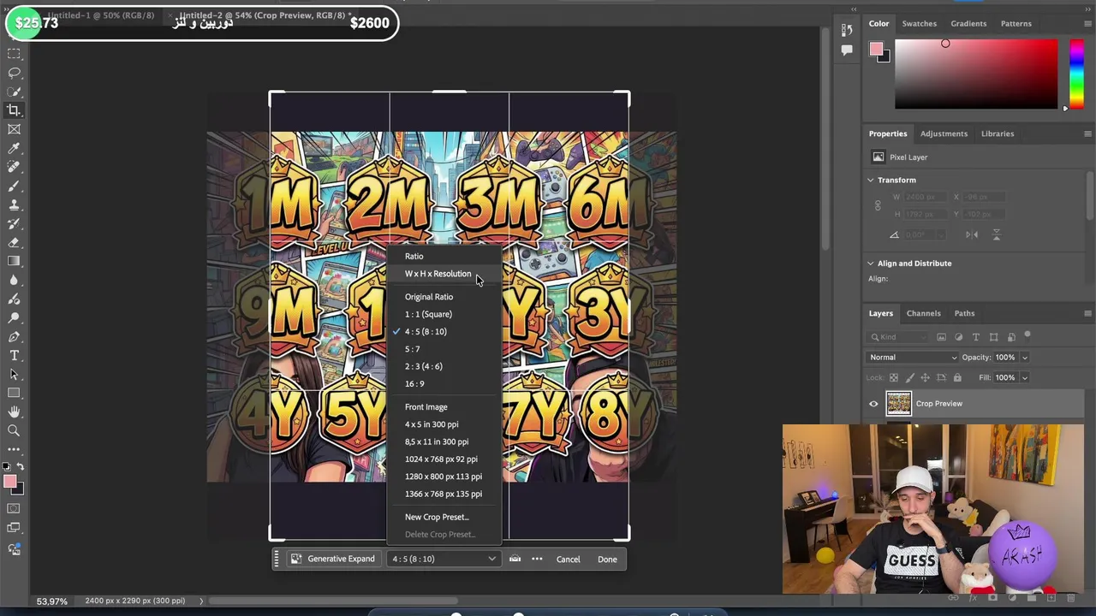Image resolution: width=1096 pixels, height=616 pixels.
Task: Pick a shade in the red color field
Action: 976,74
